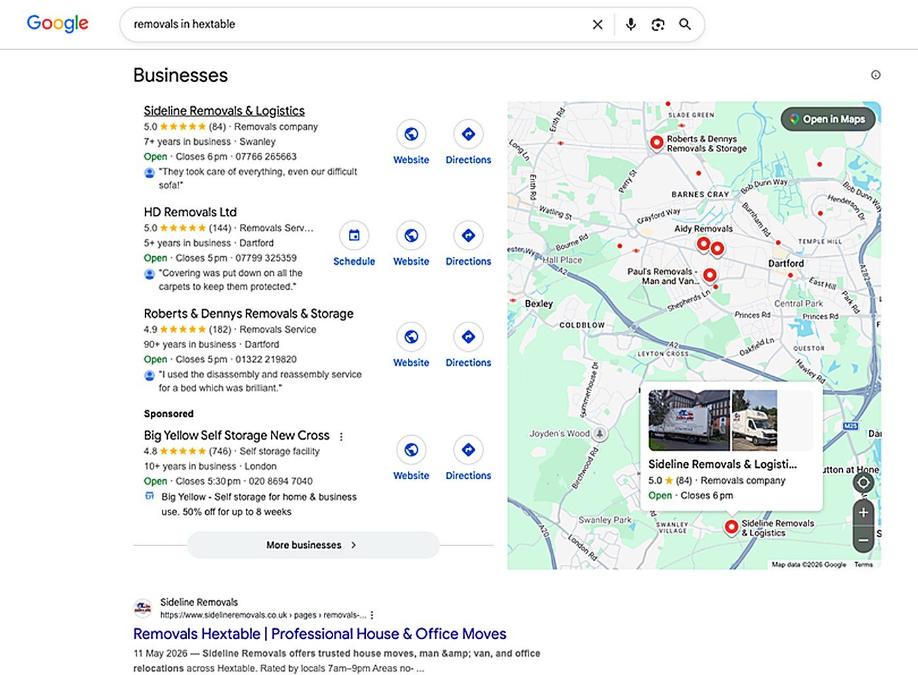Click phone number 01322 219820
The image size is (918, 675).
click(x=266, y=359)
